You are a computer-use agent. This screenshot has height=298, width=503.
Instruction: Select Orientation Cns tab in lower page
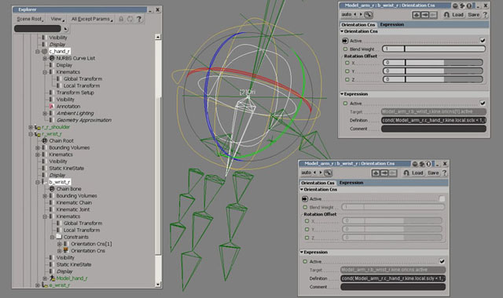pos(318,183)
